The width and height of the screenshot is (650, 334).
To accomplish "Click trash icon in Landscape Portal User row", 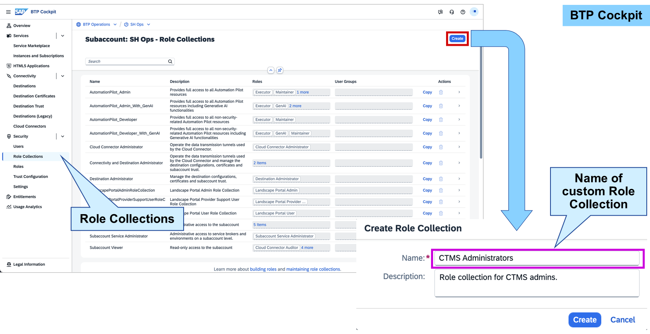I will 441,213.
